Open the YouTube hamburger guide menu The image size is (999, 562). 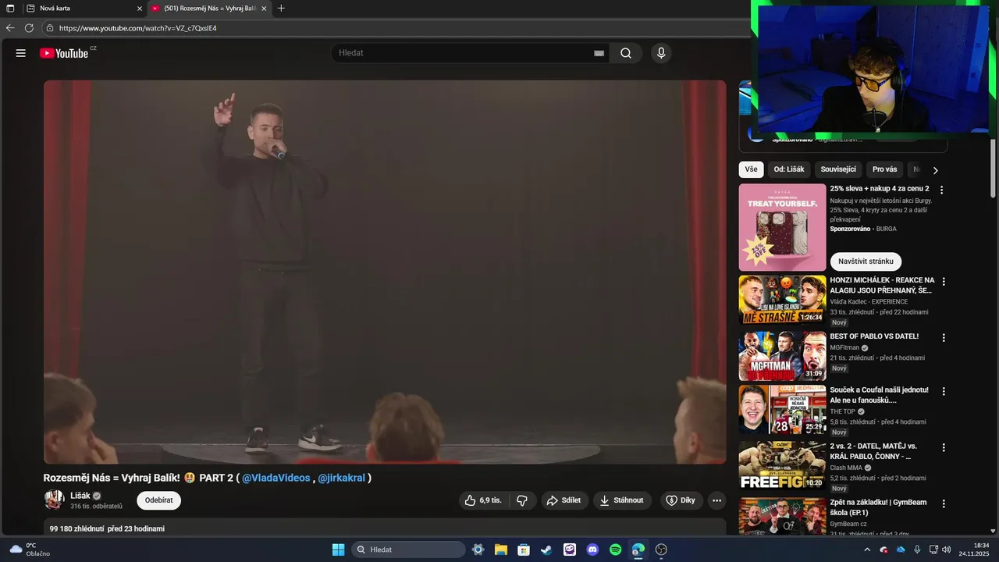click(x=21, y=53)
